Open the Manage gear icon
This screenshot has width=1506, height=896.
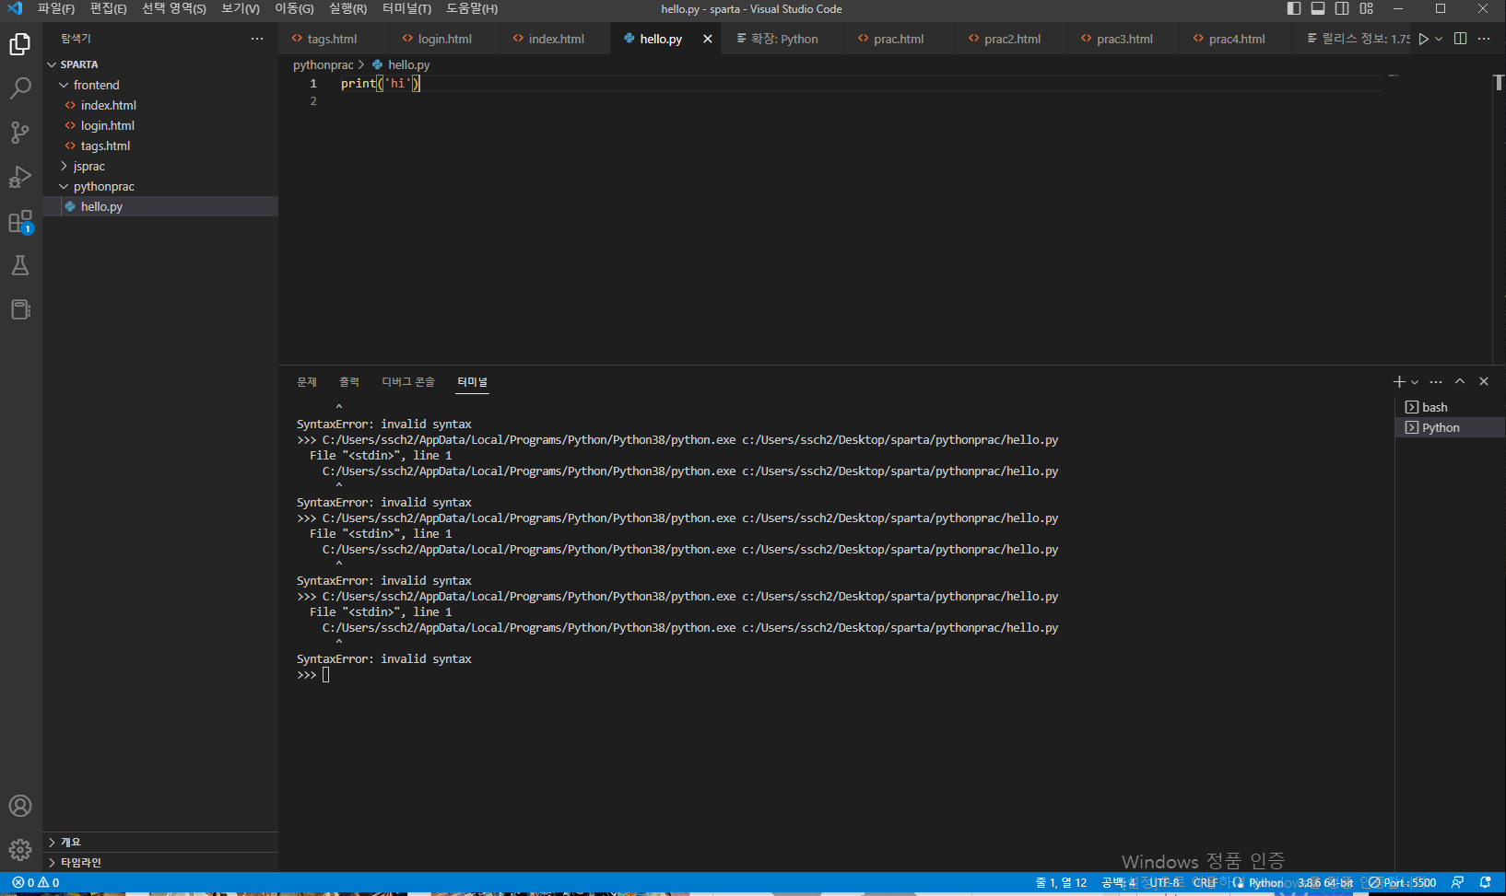[x=20, y=850]
